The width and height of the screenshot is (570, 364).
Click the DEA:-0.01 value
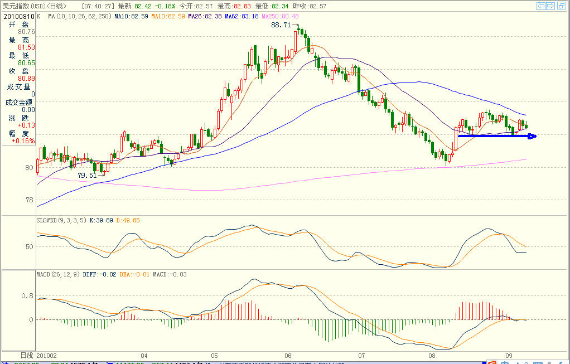134,274
